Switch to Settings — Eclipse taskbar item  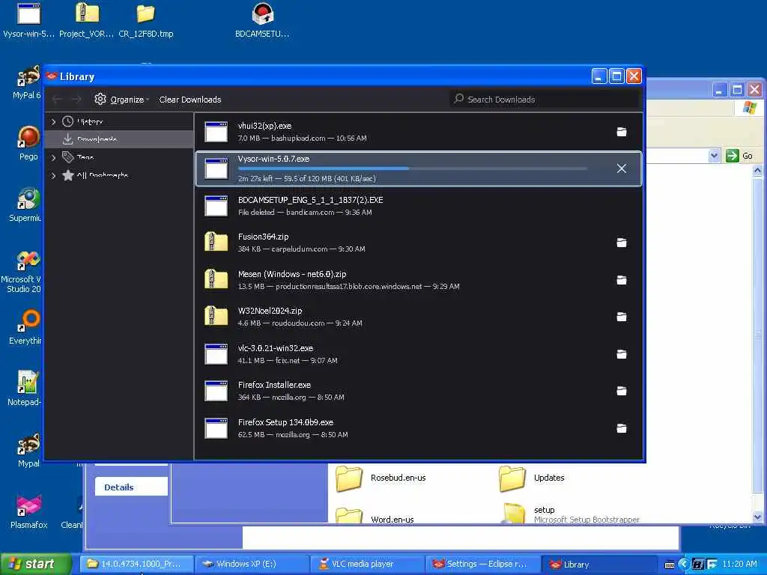[x=483, y=565]
